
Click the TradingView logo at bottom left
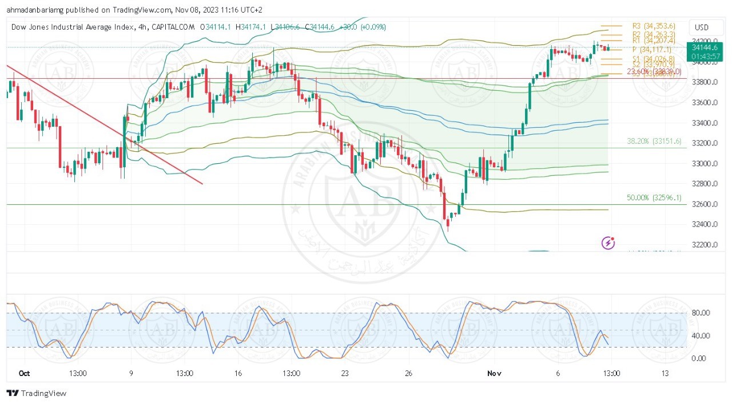[x=36, y=393]
